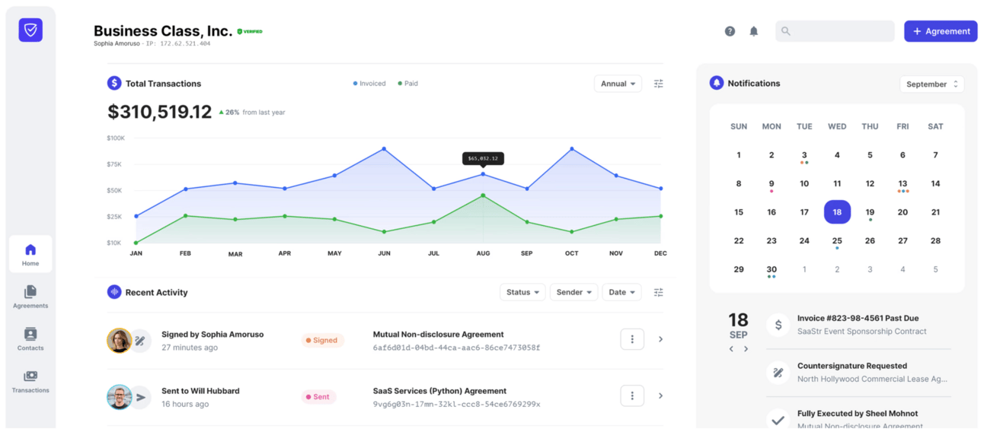Image resolution: width=984 pixels, height=429 pixels.
Task: Toggle the Paid series legend
Action: coord(407,84)
